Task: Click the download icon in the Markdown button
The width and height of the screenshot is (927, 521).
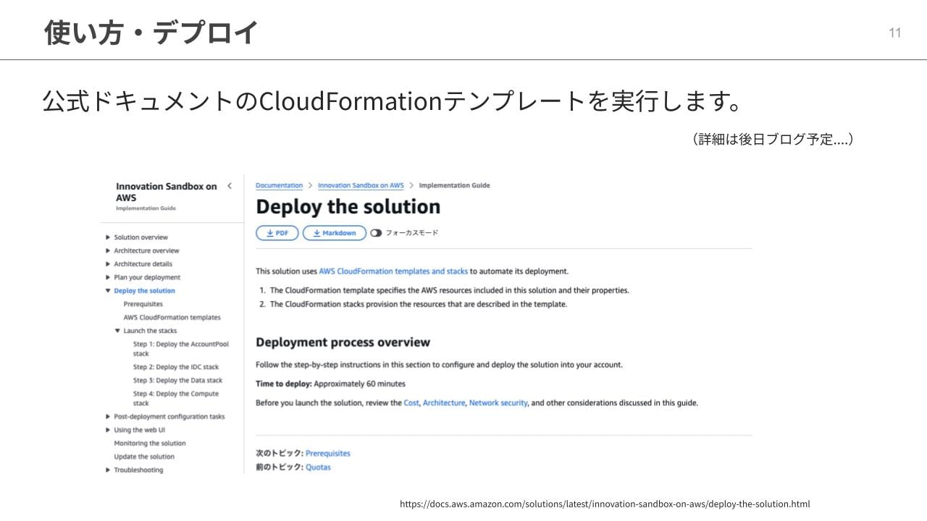Action: click(x=316, y=233)
